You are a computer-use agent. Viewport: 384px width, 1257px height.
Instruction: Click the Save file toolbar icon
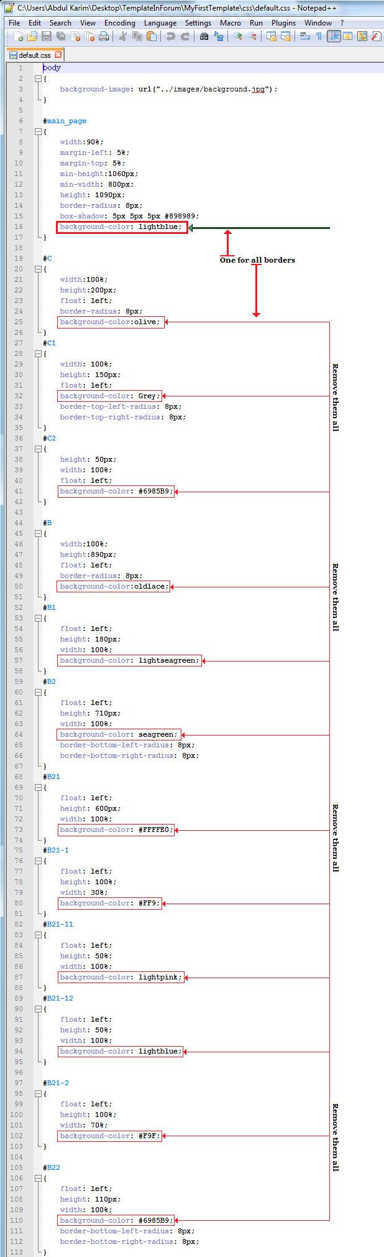tap(47, 37)
